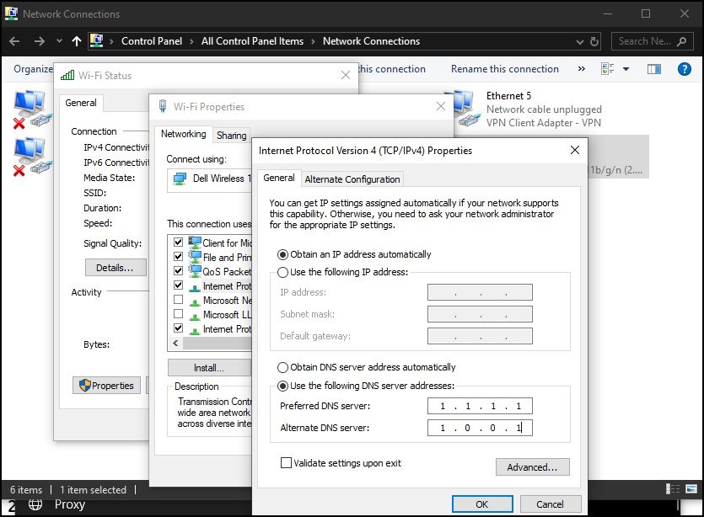Viewport: 704px width, 517px height.
Task: Open the view options dropdown arrow
Action: point(626,69)
